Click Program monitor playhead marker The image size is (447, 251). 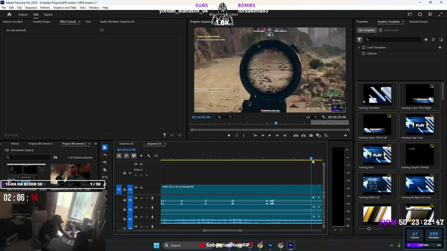point(276,123)
